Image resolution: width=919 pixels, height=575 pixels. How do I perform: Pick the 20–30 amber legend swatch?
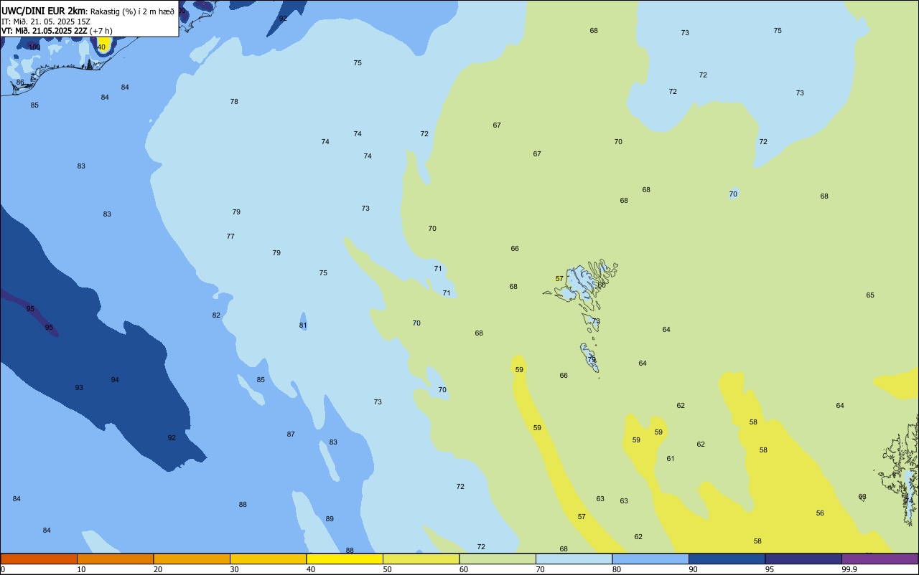pos(192,559)
